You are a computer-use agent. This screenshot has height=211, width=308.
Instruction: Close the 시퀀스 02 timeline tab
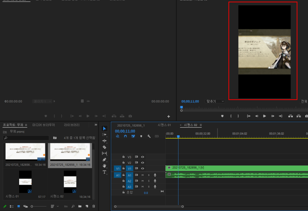181,125
